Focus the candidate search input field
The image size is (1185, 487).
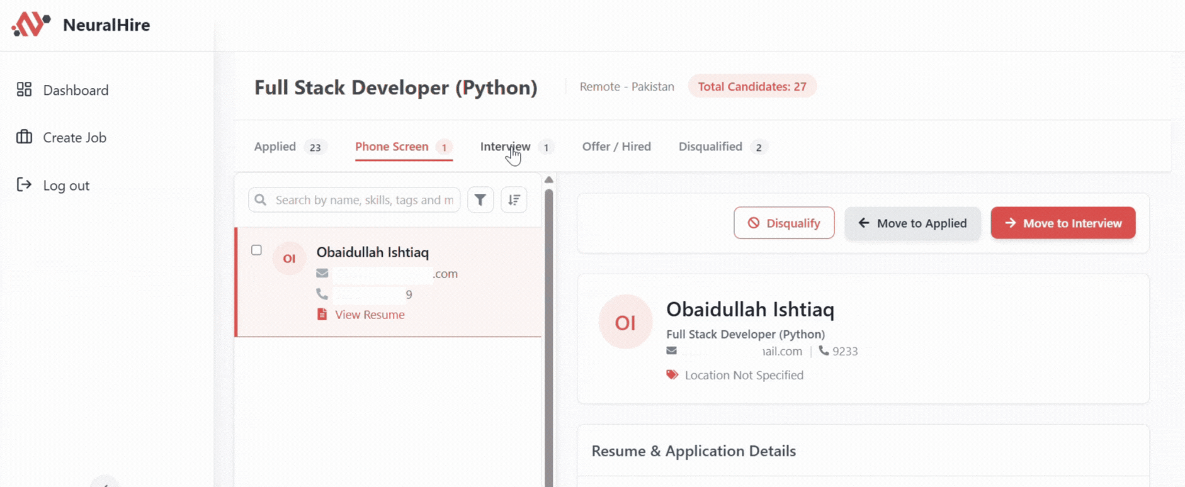click(x=363, y=200)
